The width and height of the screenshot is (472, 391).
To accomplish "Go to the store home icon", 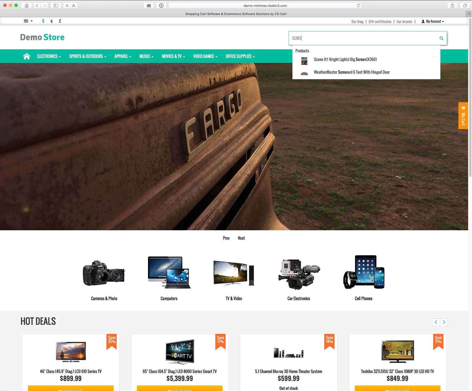I will (27, 56).
